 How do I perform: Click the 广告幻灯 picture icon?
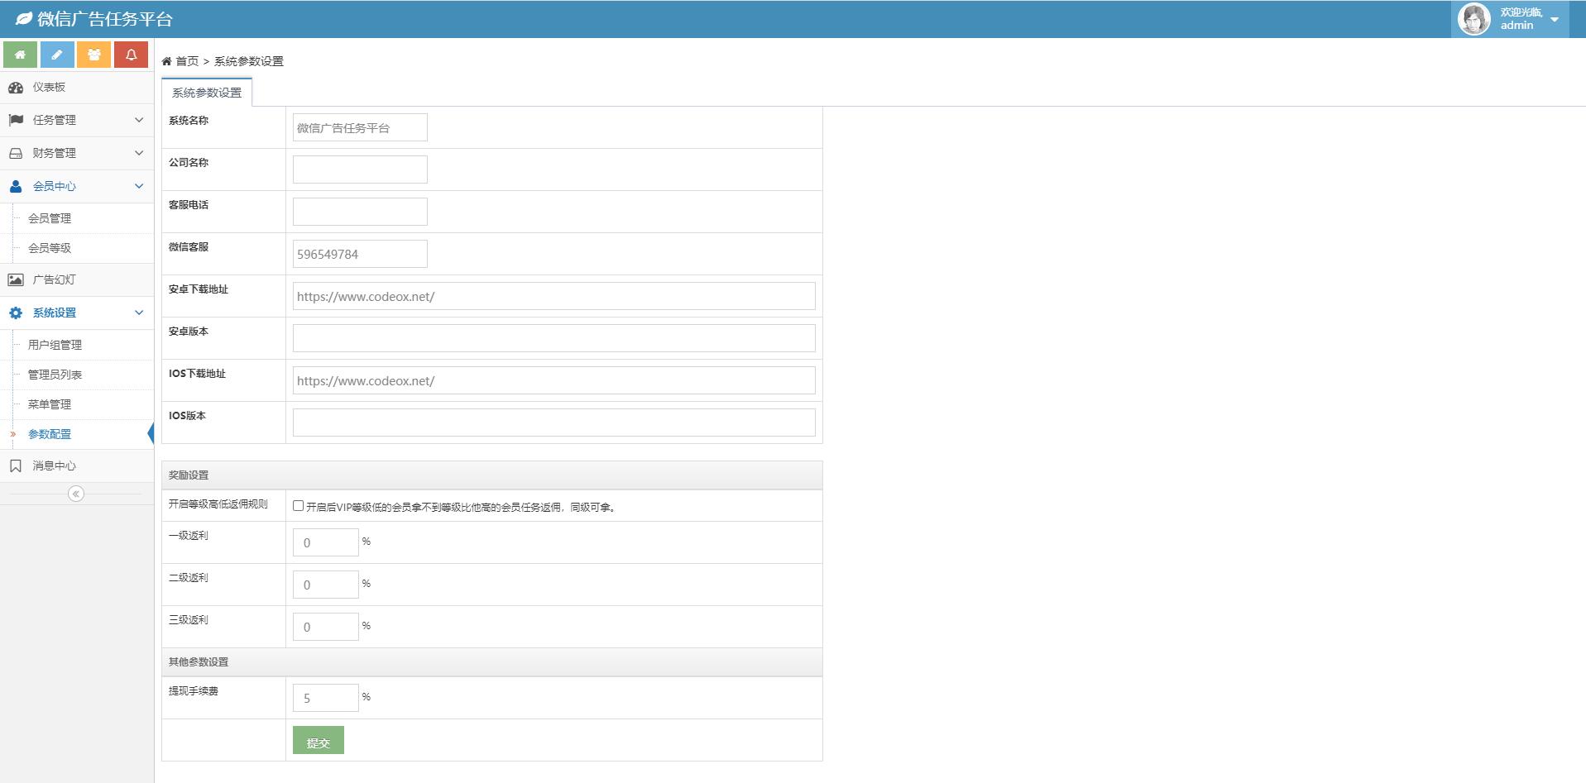coord(16,280)
